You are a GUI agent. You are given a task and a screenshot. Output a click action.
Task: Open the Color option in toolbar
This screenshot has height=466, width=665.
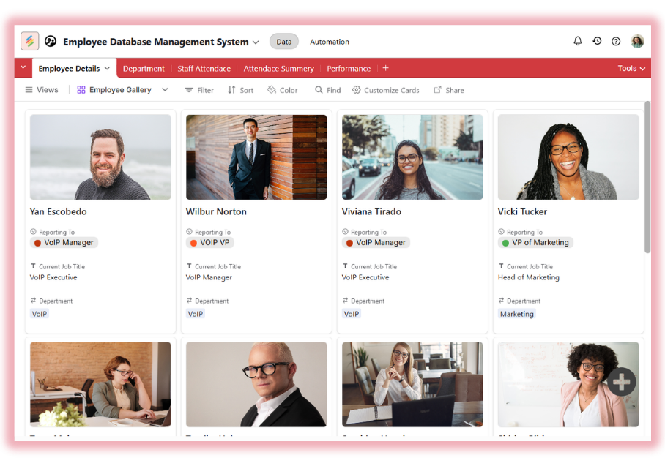tap(282, 90)
